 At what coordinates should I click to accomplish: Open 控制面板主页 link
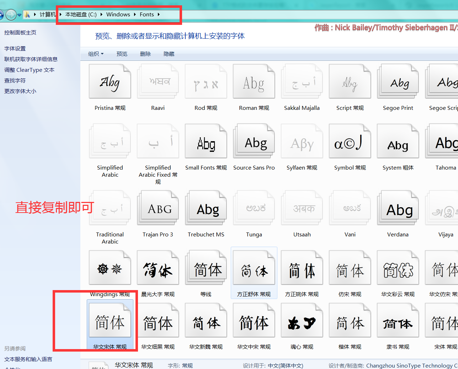click(20, 32)
